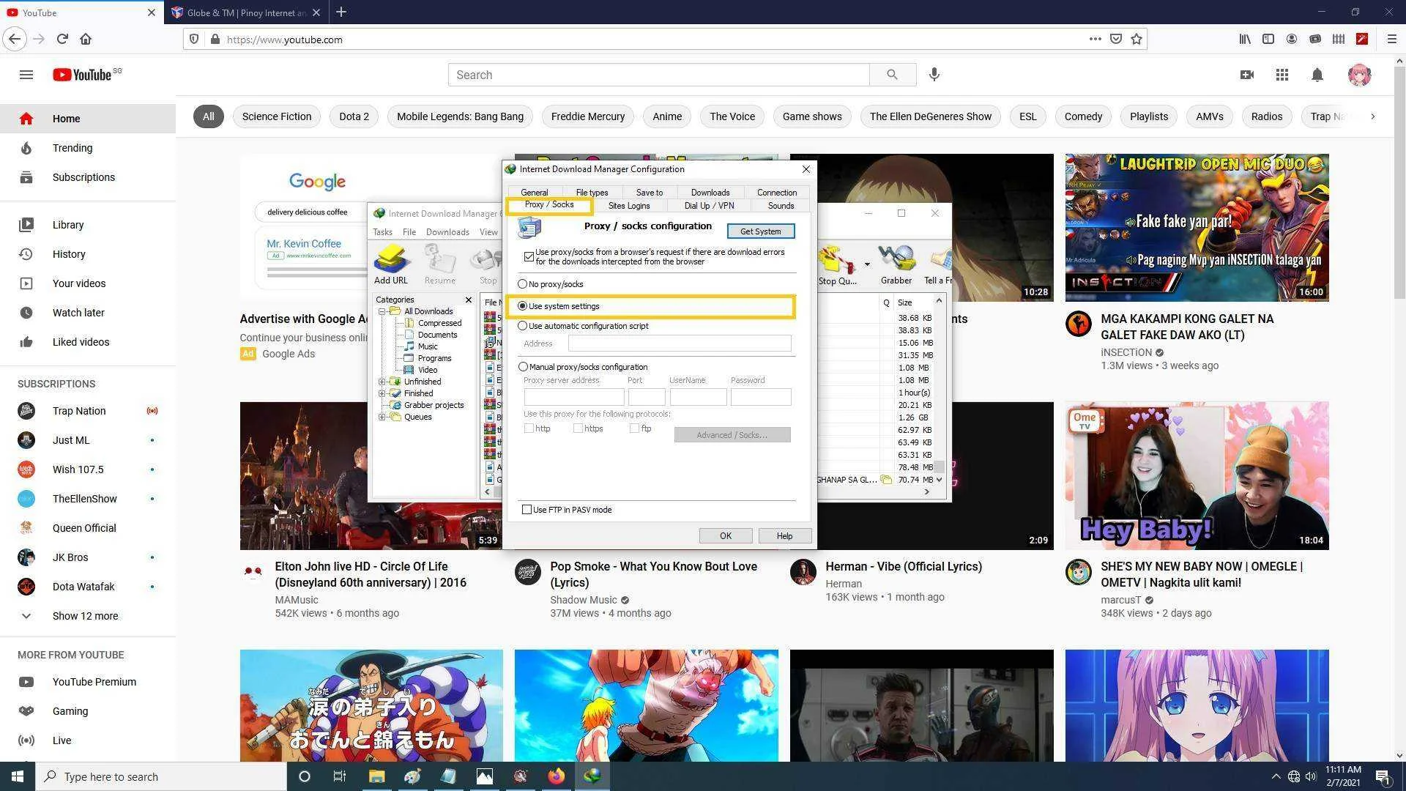
Task: Open Trap Nation subscription
Action: point(79,411)
